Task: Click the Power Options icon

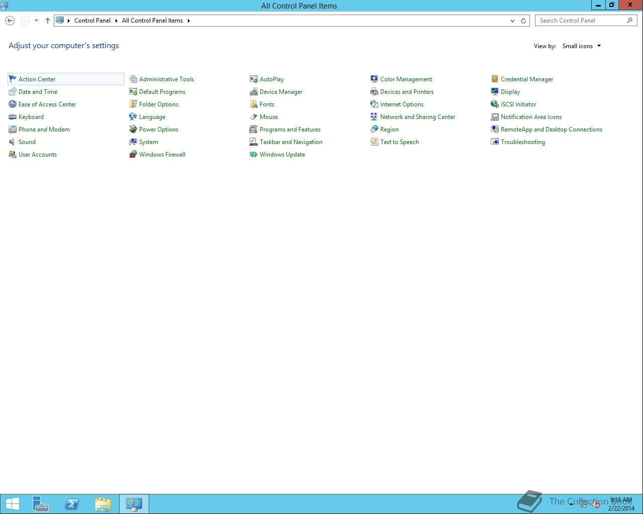Action: [133, 129]
